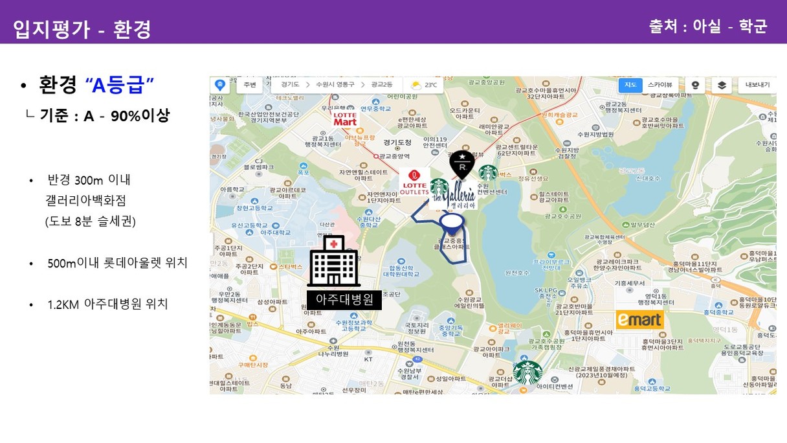Open the 광교2동 neighborhood breadcrumb
Screen dimensions: 787x443
(381, 85)
